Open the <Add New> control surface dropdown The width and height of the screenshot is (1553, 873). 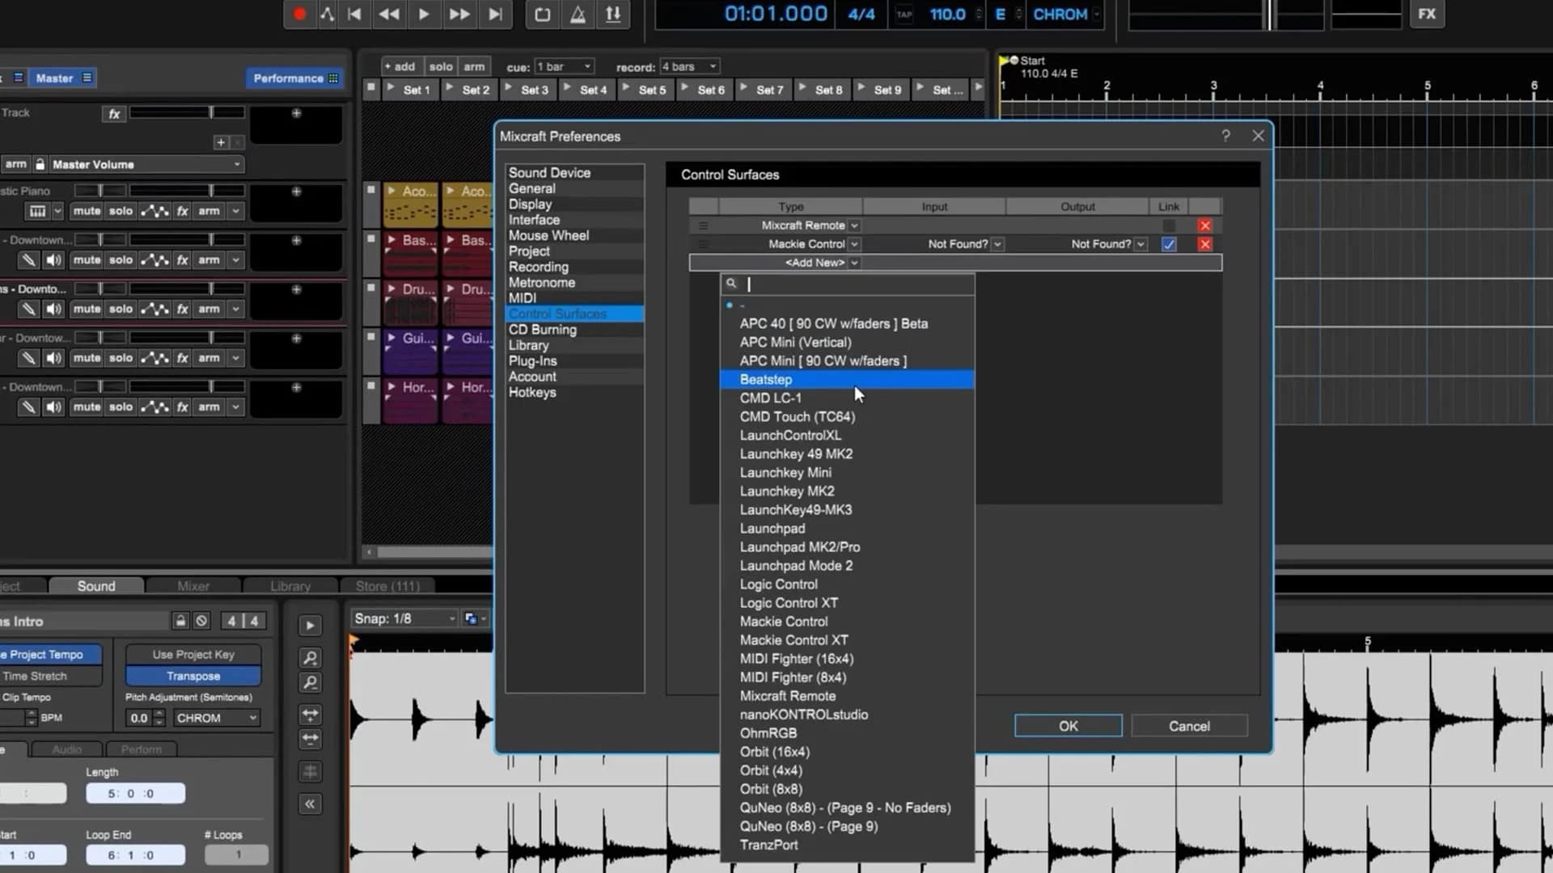point(818,262)
